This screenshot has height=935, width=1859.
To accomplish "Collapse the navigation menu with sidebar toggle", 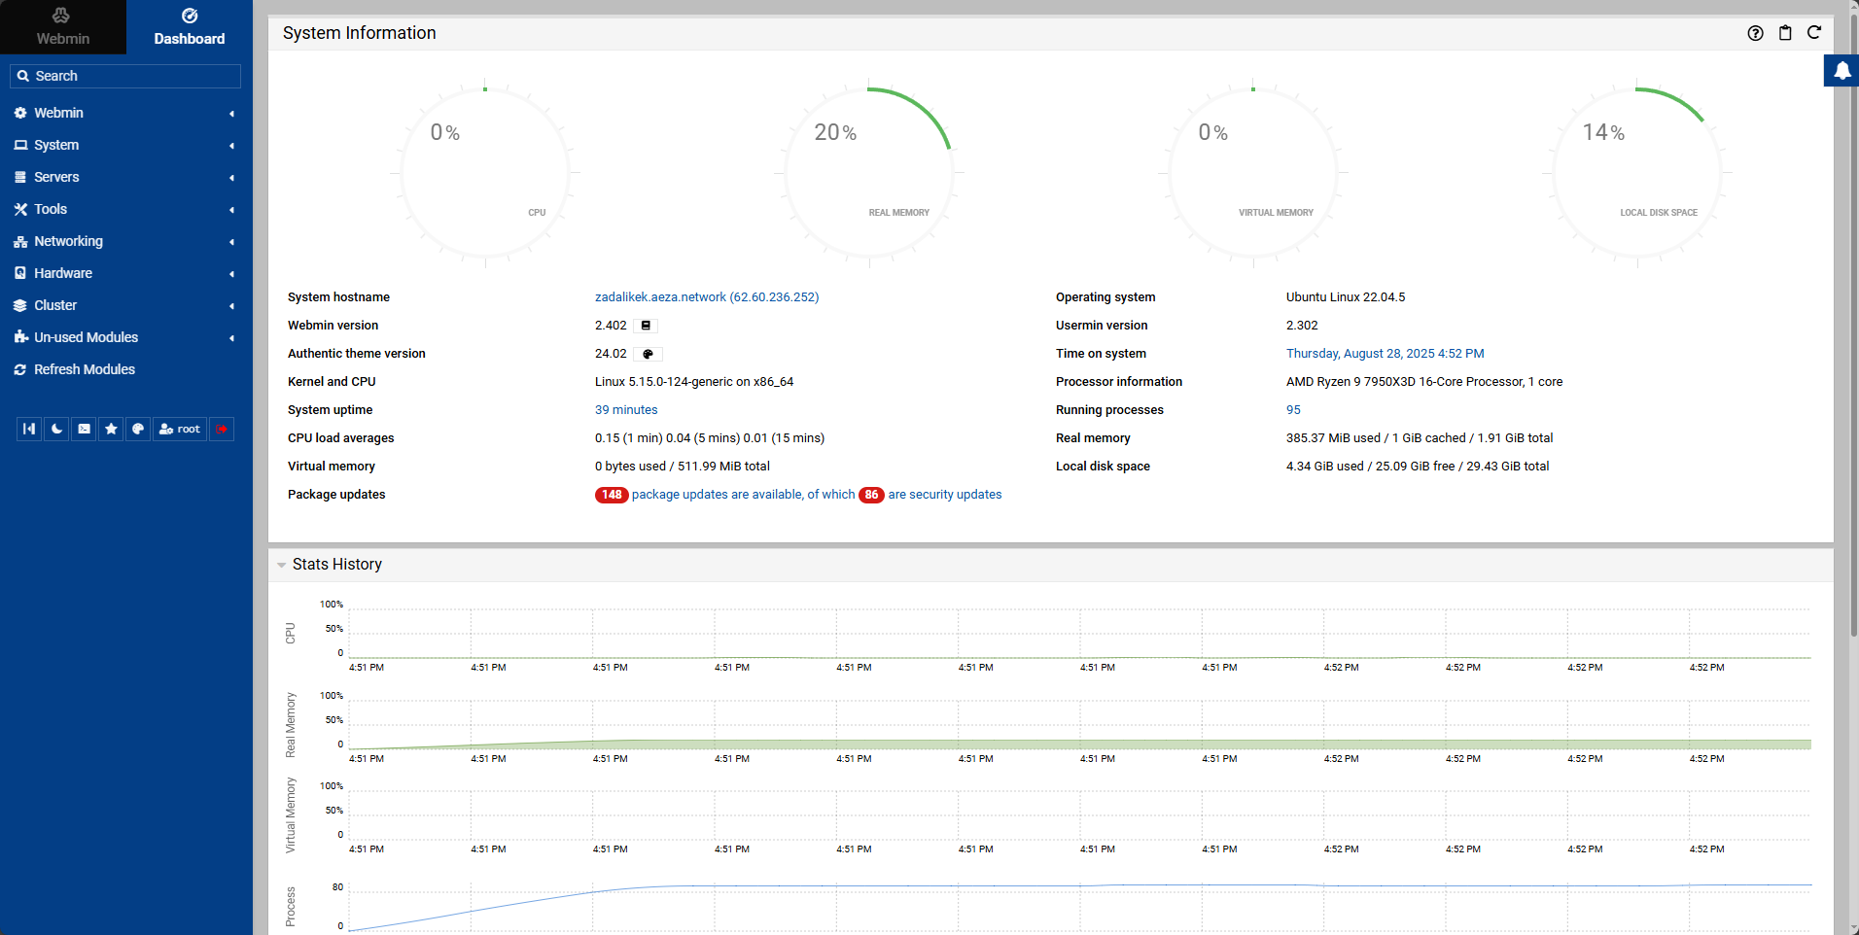I will (x=29, y=429).
